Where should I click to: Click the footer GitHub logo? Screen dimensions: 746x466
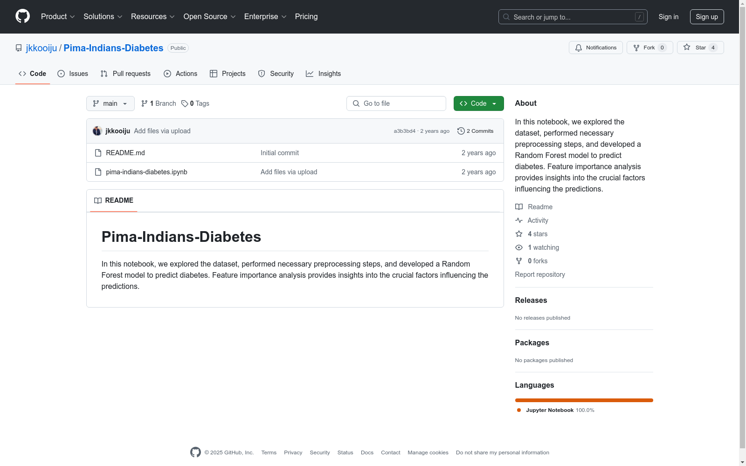pos(195,452)
